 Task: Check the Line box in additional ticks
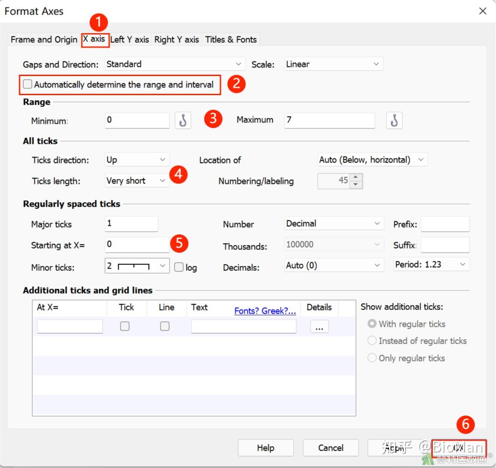click(x=165, y=326)
